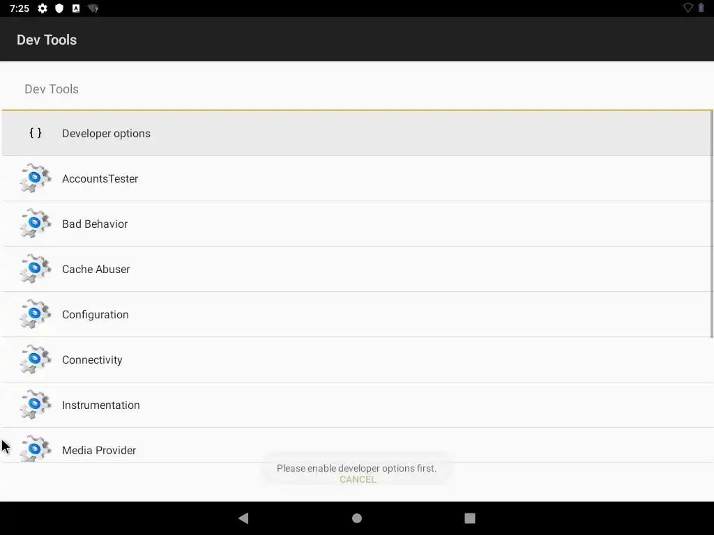Screen dimensions: 714x535
Task: Click the Connectivity gear icon
Action: click(x=35, y=359)
